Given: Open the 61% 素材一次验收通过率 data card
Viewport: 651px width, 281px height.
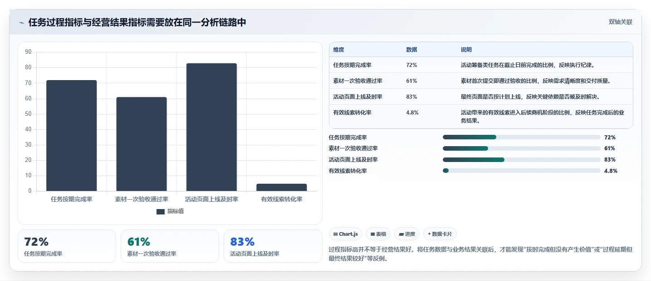Looking at the screenshot, I should 170,246.
